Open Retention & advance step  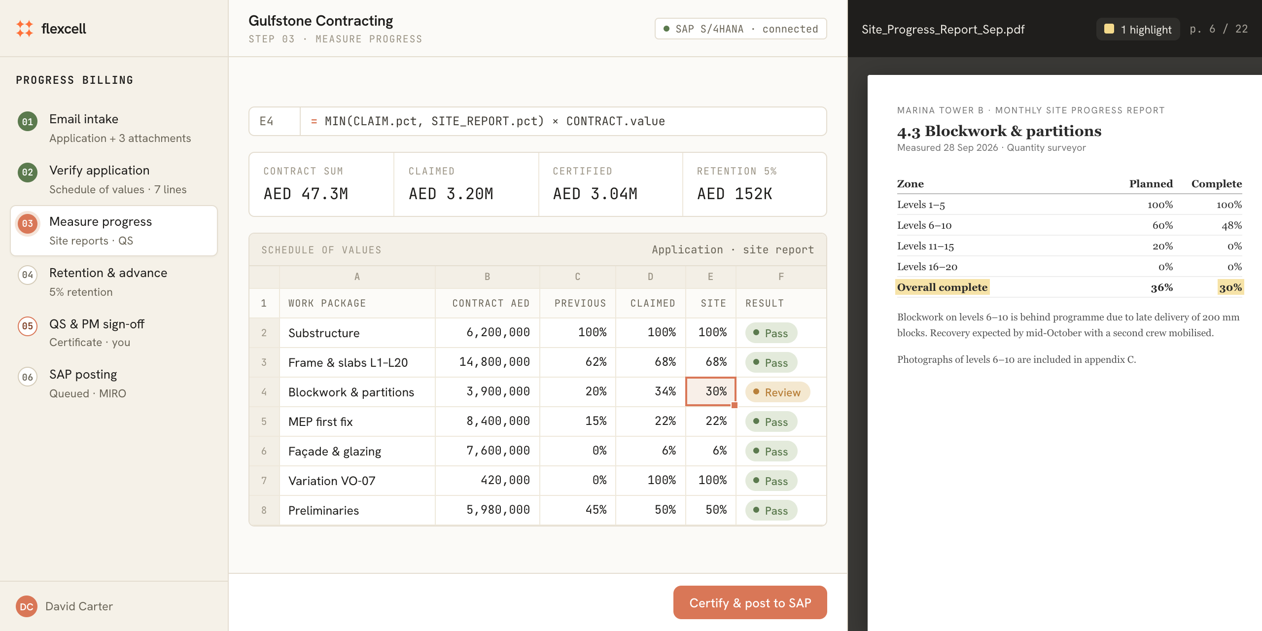coord(114,282)
